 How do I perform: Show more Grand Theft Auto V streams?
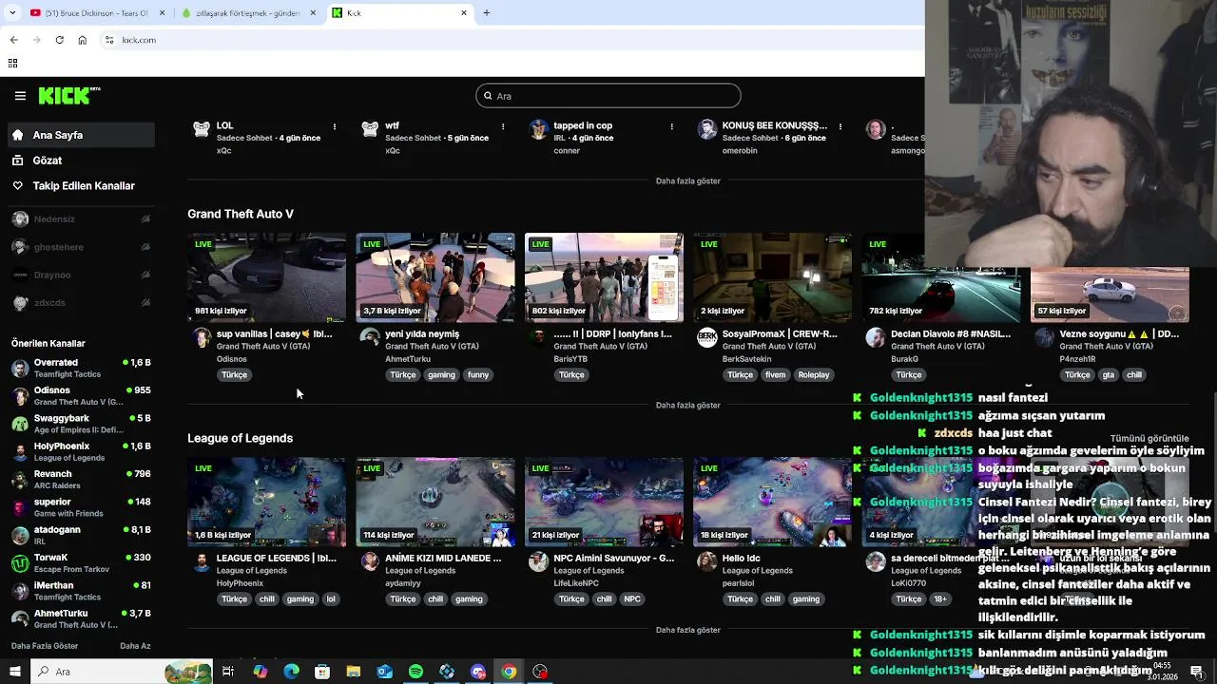point(687,406)
